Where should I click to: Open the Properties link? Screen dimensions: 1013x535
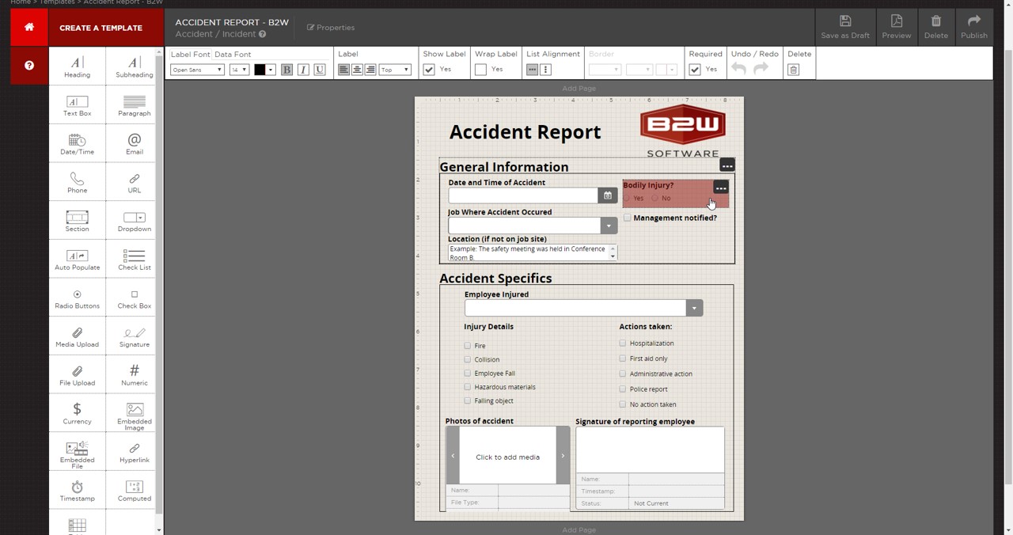(x=331, y=28)
